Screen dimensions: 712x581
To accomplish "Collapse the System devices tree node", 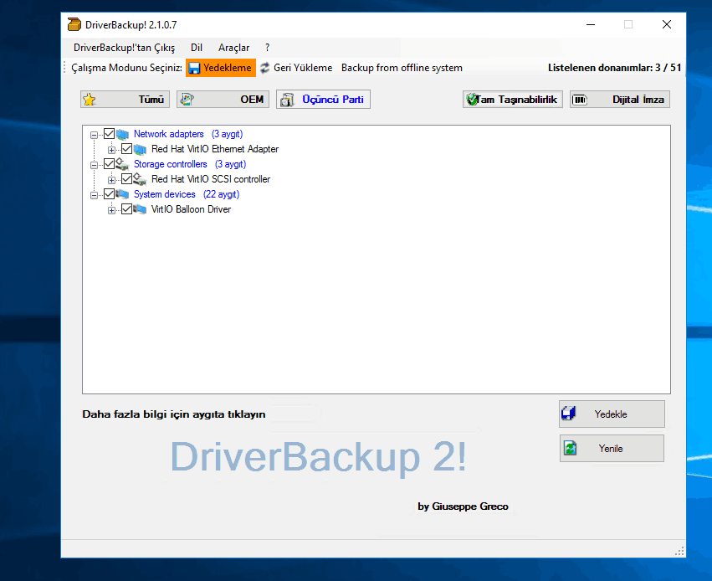I will (x=94, y=195).
